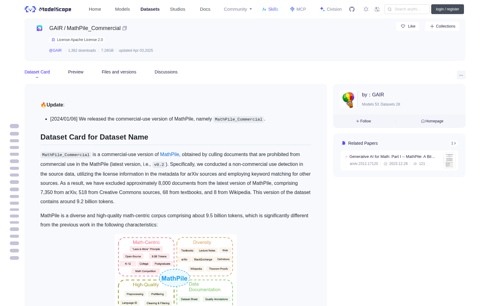The image size is (490, 306).
Task: Click the MathPile overview diagram image
Action: (176, 270)
